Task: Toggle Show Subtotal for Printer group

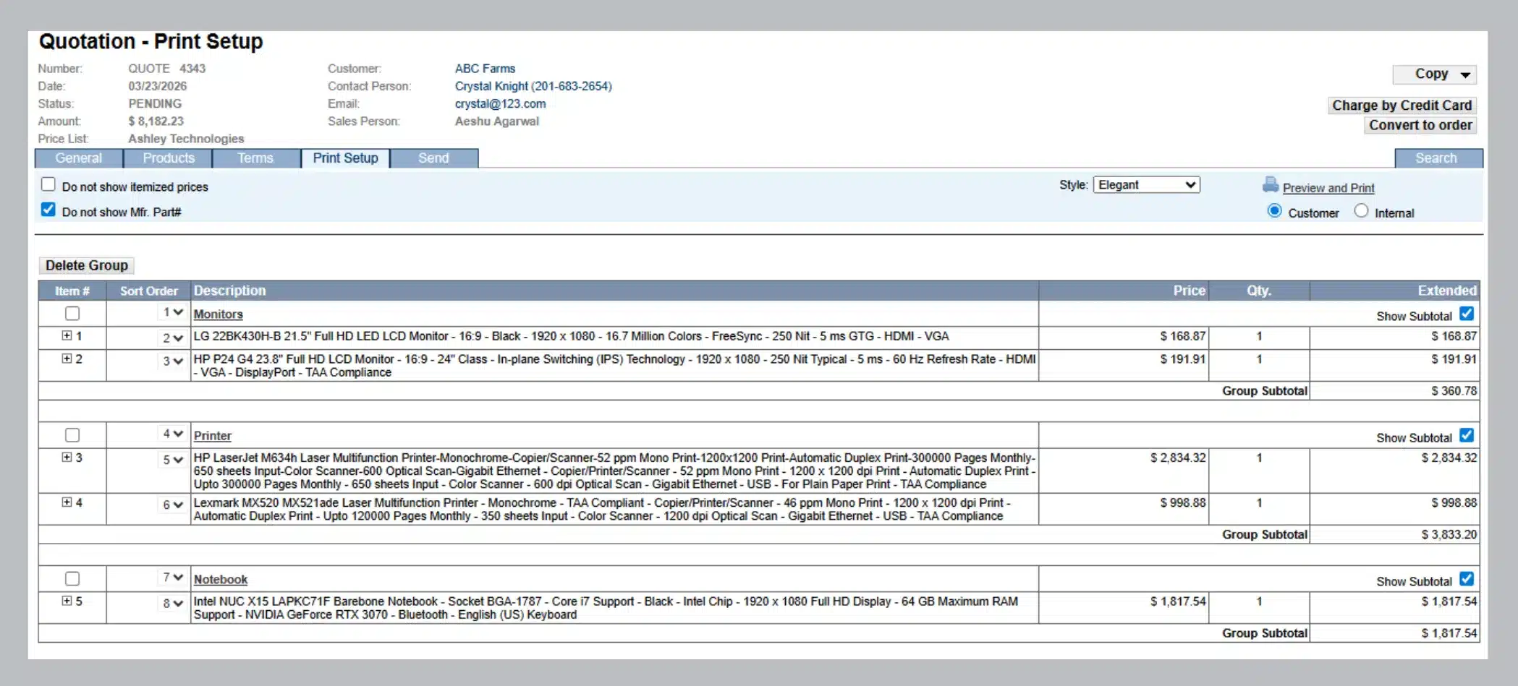Action: pos(1467,435)
